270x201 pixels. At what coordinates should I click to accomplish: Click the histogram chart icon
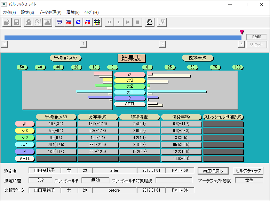[x=47, y=22]
